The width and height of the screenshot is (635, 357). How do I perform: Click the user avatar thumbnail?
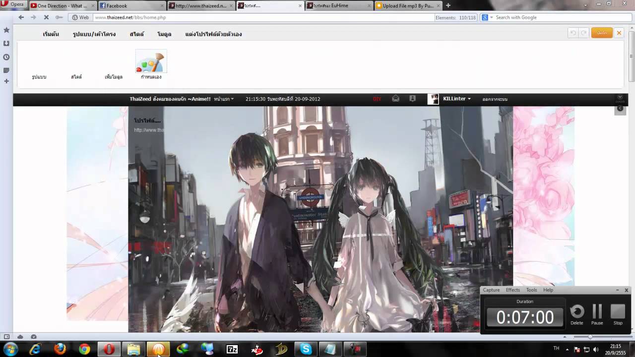pyautogui.click(x=433, y=99)
